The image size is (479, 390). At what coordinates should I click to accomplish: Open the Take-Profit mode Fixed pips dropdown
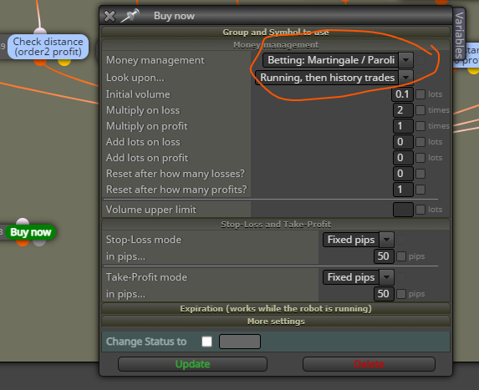[359, 277]
